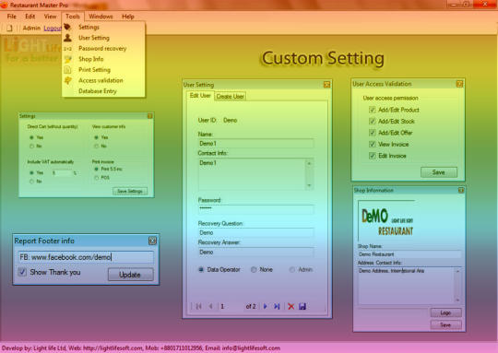The image size is (498, 353).
Task: Jump to last user record
Action: tap(277, 306)
